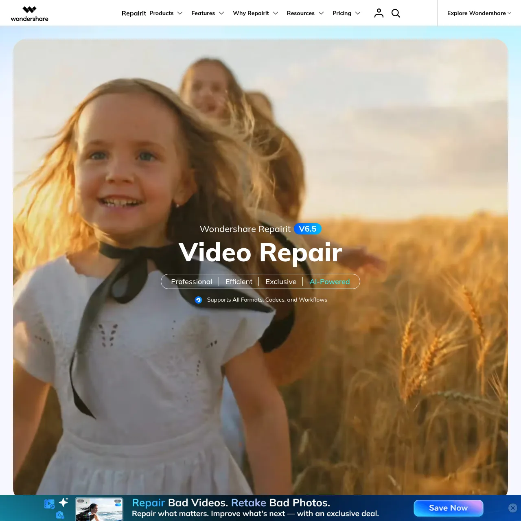Click the Save Now button

click(x=449, y=508)
